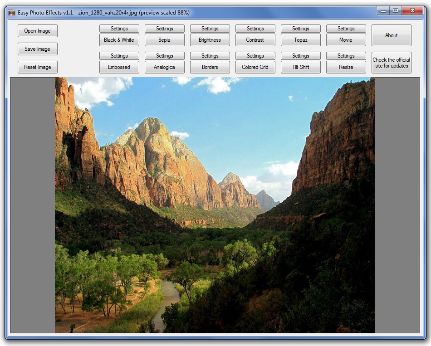This screenshot has height=346, width=431.
Task: Apply the Sepia effect
Action: tap(164, 40)
